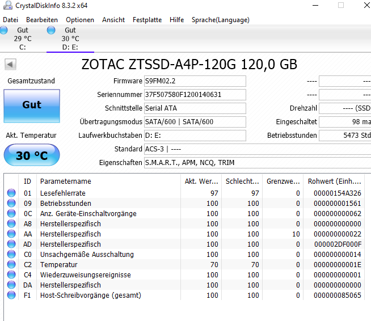Open the Optionen menu
The height and width of the screenshot is (321, 371).
pyautogui.click(x=80, y=20)
